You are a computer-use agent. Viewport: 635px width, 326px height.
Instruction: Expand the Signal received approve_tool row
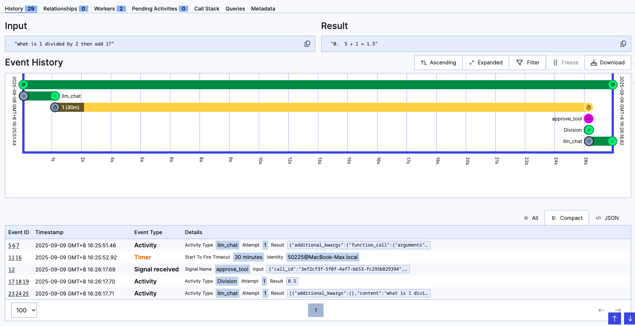point(156,269)
